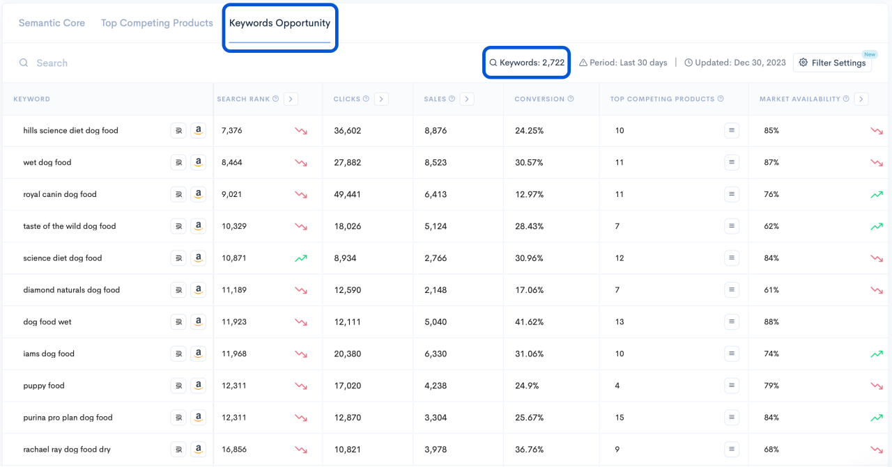
Task: Click the Search Rank column info icon
Action: pos(274,99)
